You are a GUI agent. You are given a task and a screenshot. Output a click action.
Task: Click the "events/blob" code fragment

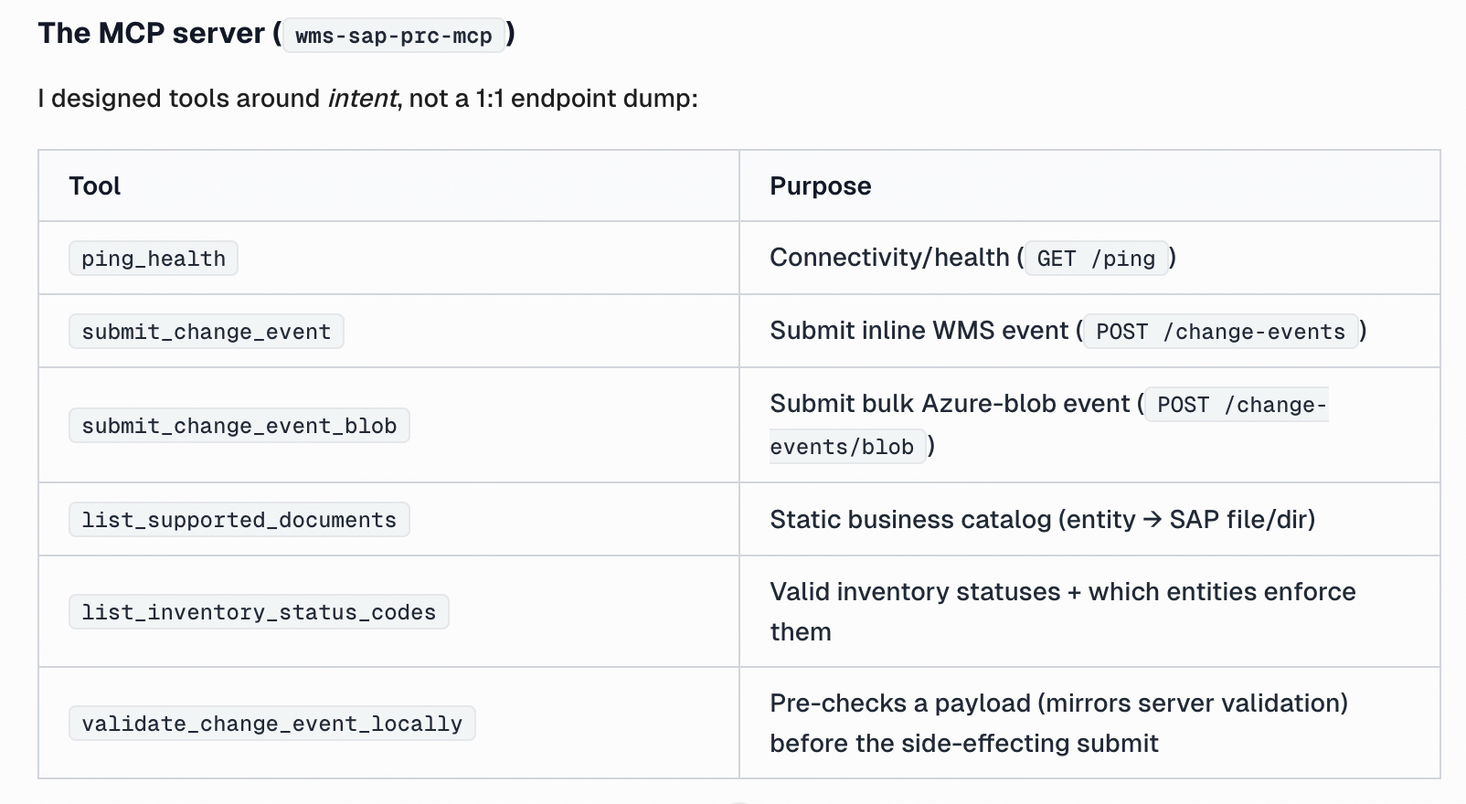[x=847, y=447]
